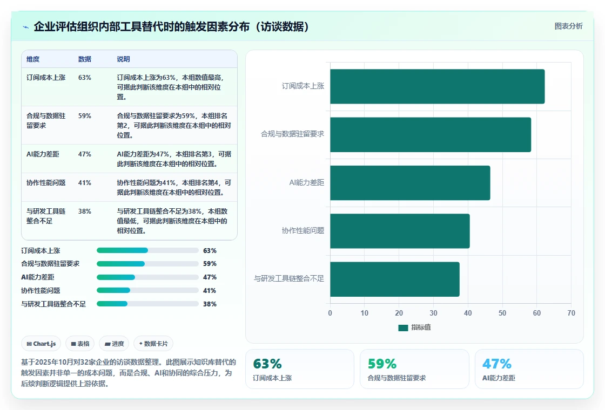This screenshot has width=605, height=410.
Task: Click the 订阅成本上涨 progress bar
Action: click(147, 250)
